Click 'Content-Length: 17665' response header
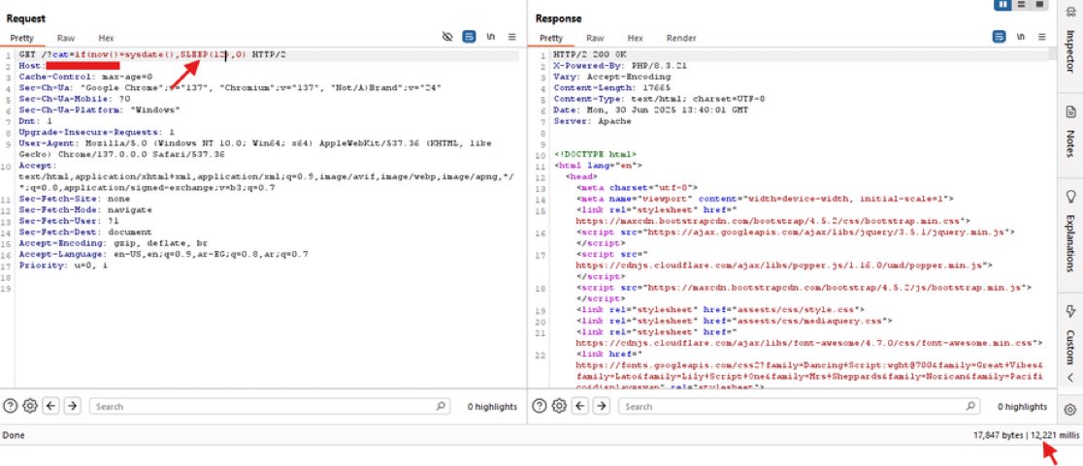Screen dimensions: 1083x466 [x=612, y=87]
